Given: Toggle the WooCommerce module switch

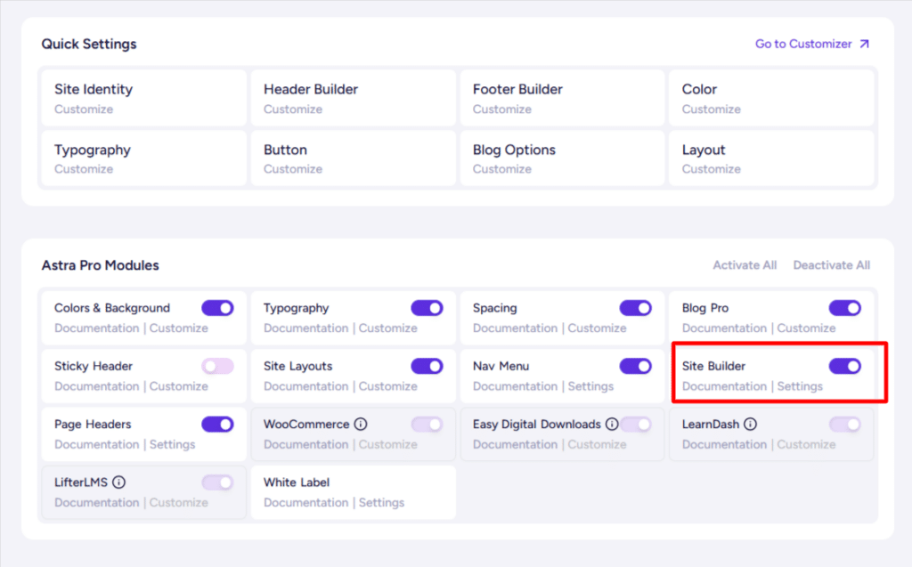Looking at the screenshot, I should click(x=427, y=424).
